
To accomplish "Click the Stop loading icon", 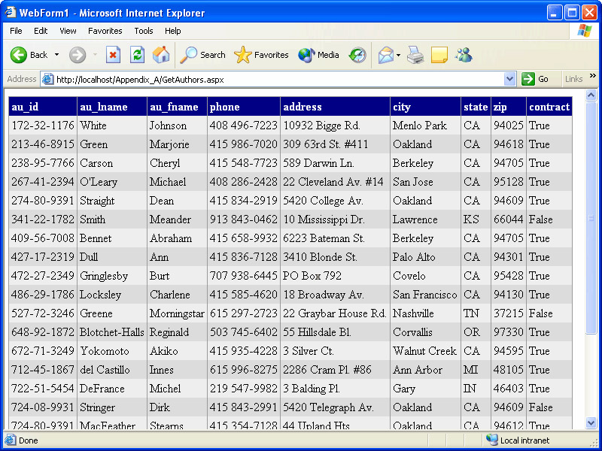I will click(x=113, y=55).
